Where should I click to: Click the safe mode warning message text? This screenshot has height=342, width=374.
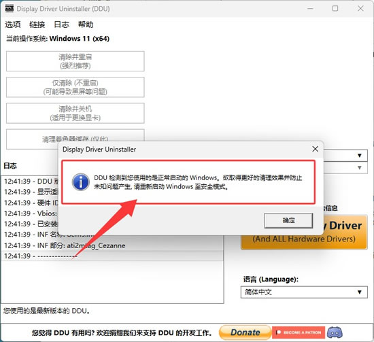[x=198, y=182]
